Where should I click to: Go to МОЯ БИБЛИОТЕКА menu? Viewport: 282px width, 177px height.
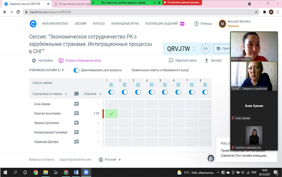point(55,24)
